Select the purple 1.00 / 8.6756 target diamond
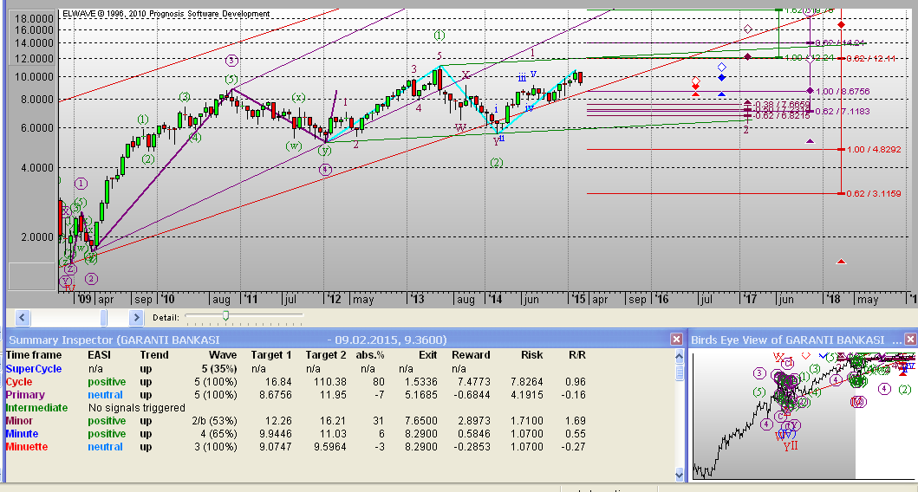The width and height of the screenshot is (918, 492). pos(810,91)
